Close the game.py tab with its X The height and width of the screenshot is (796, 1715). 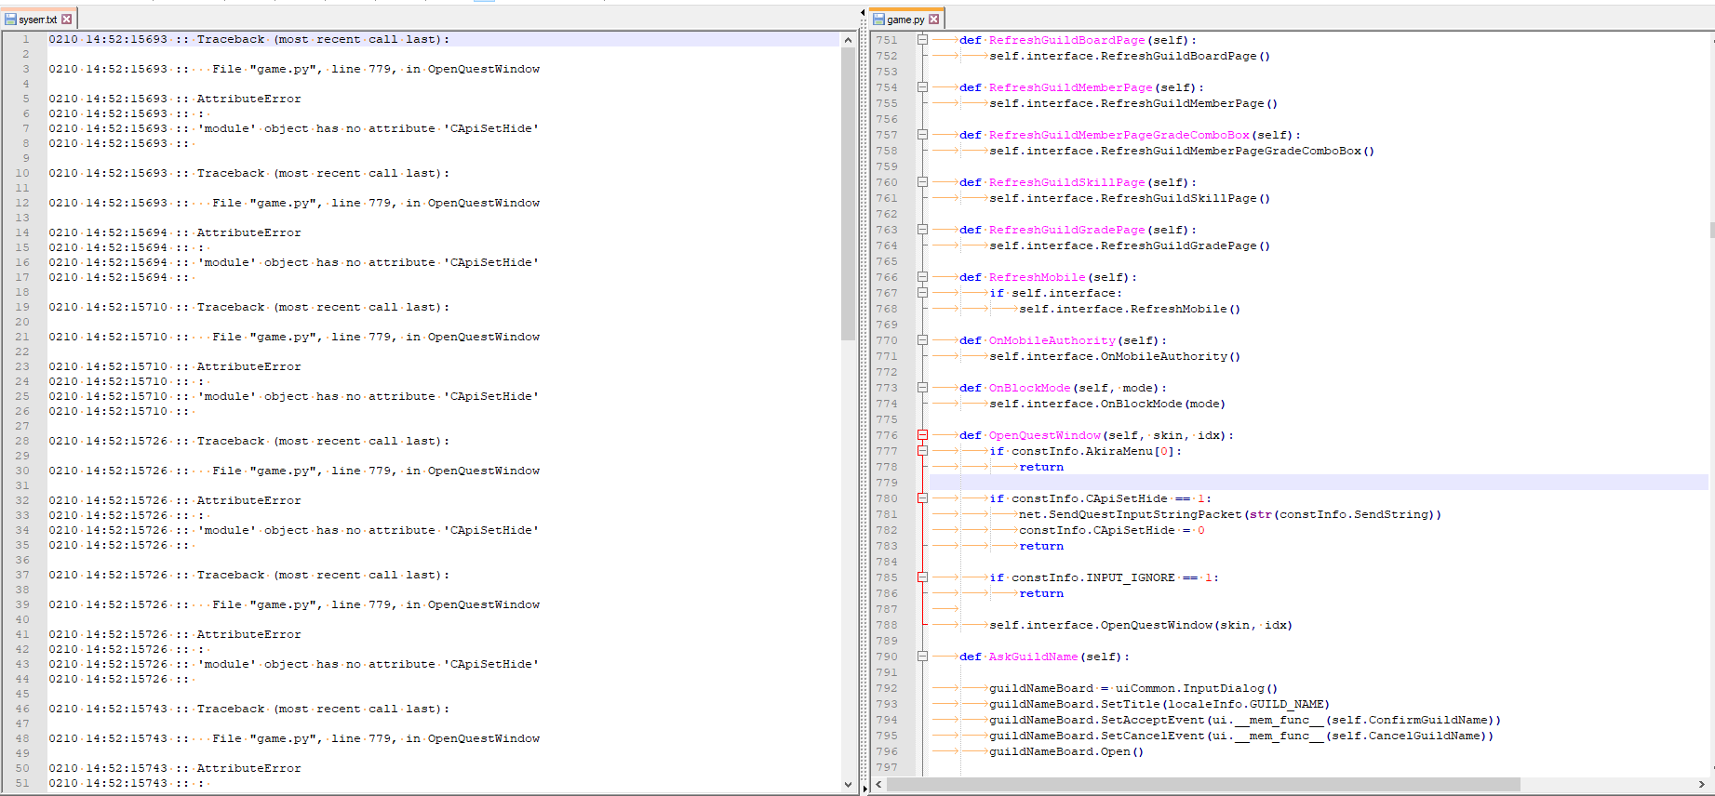tap(934, 19)
